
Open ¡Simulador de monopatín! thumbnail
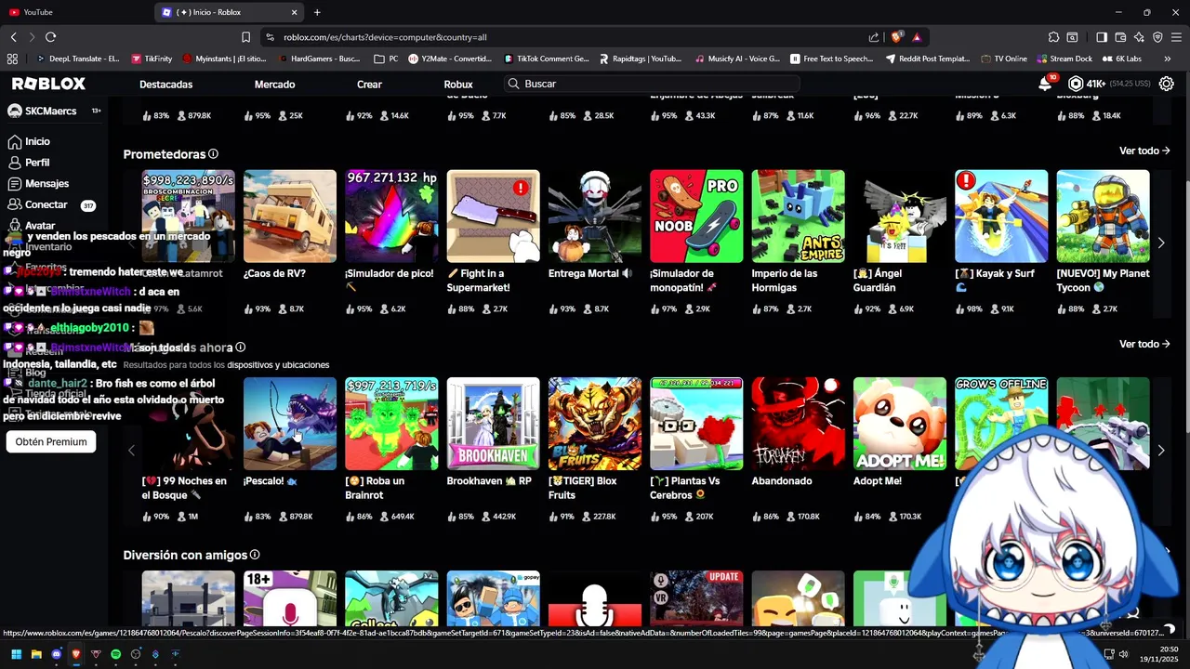coord(696,216)
